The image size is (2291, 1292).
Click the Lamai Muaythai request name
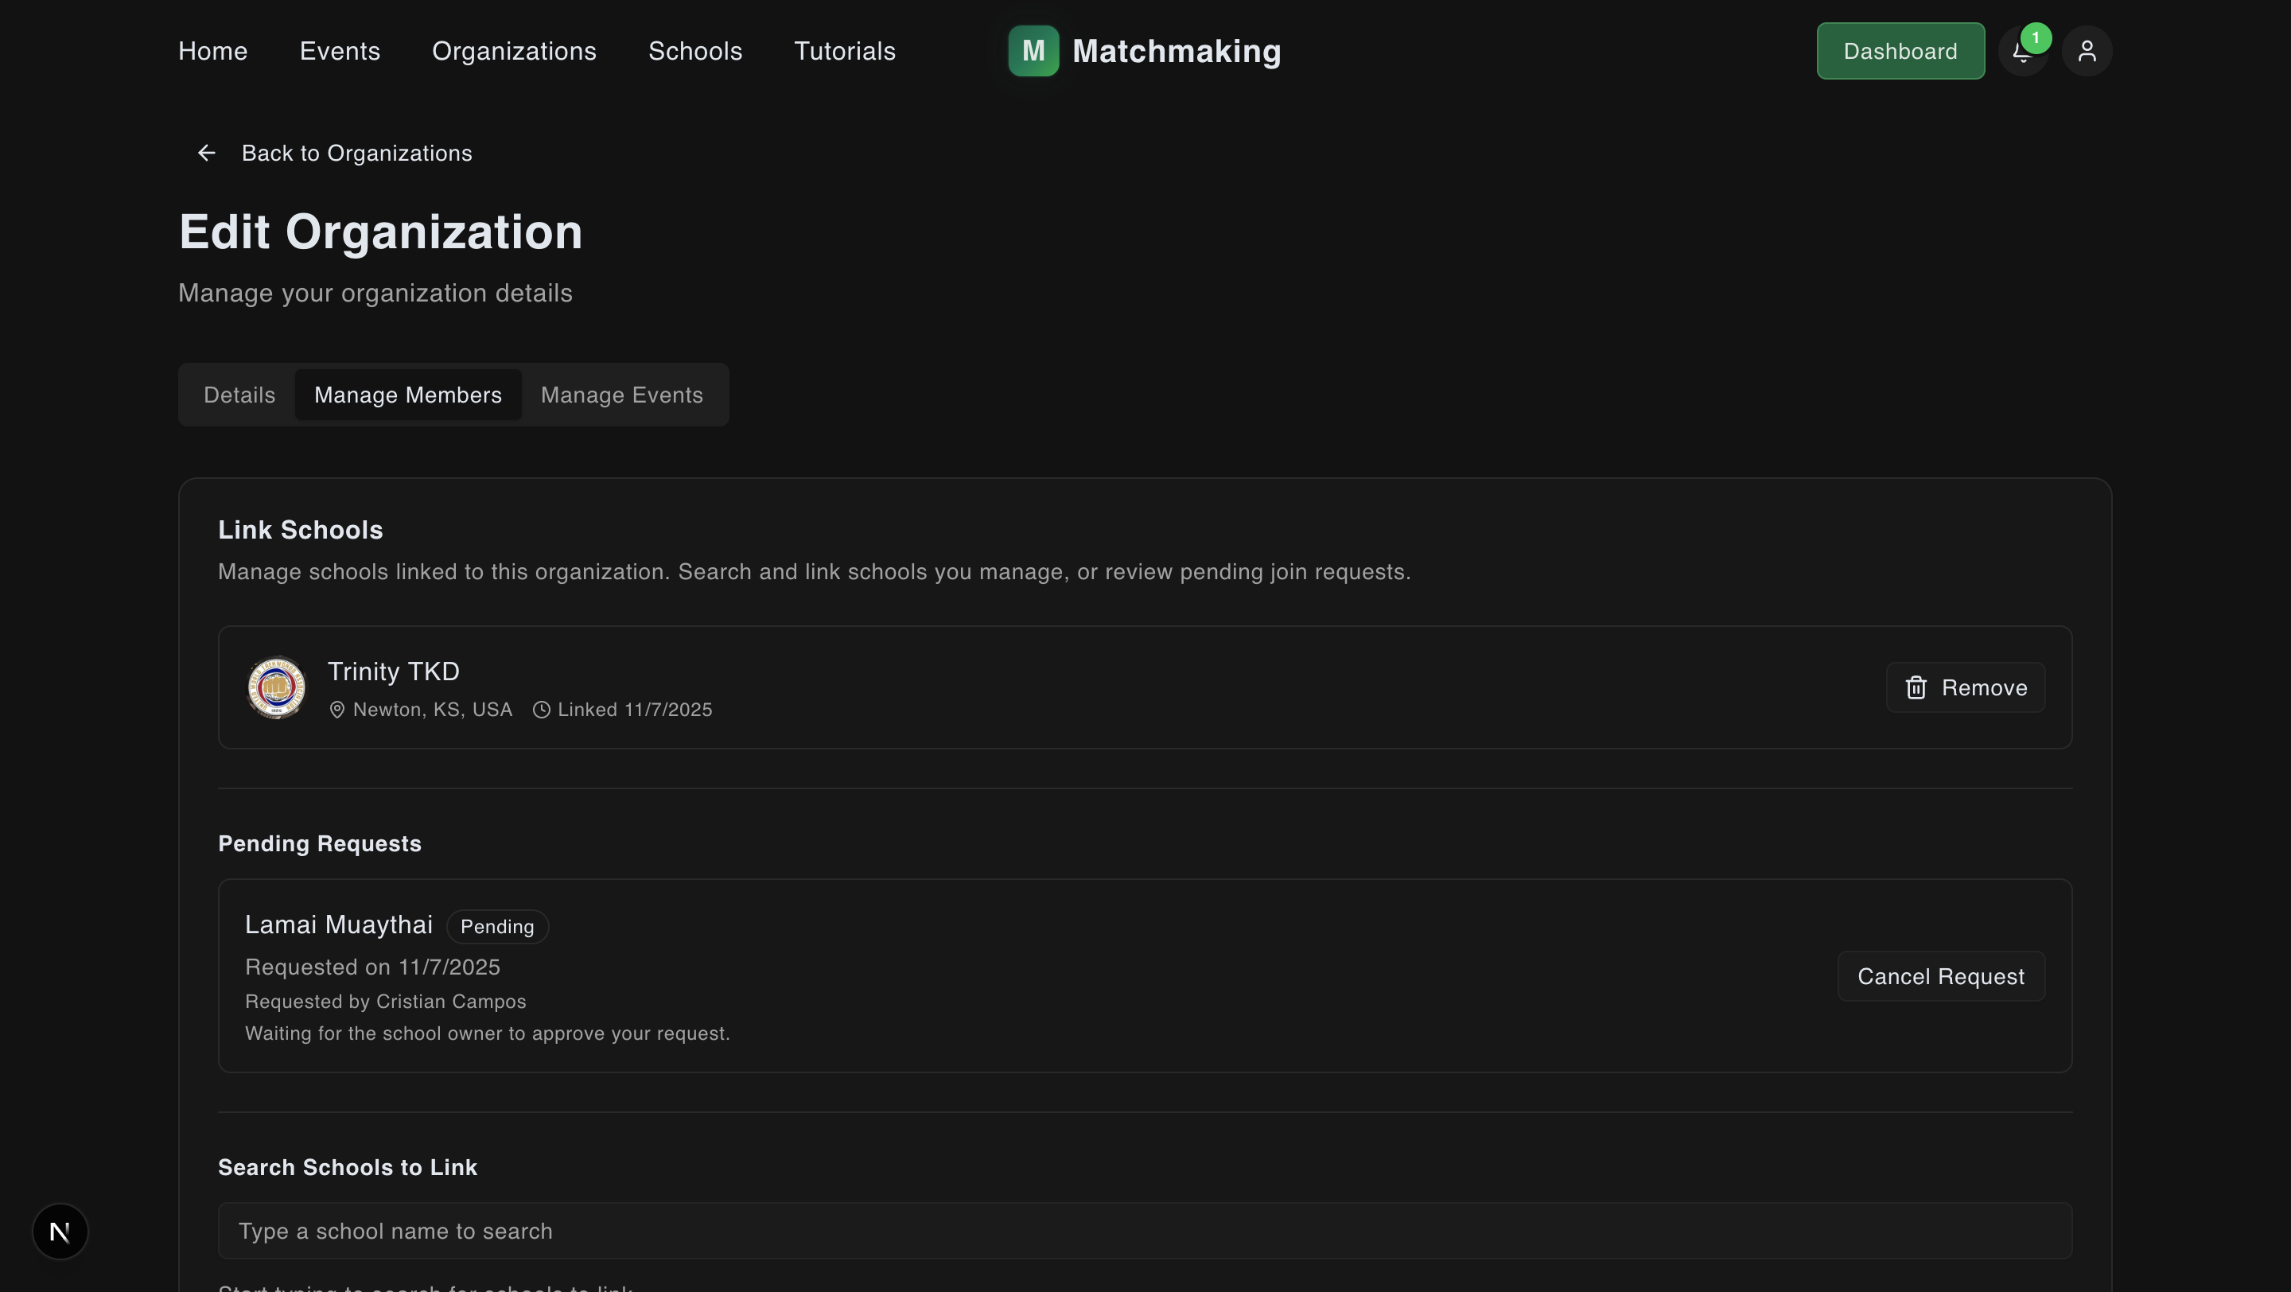[x=339, y=924]
